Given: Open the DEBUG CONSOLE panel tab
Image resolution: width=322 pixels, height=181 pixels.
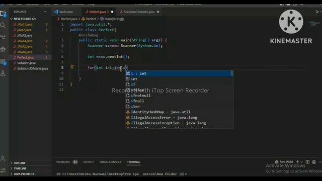Looking at the screenshot, I should click(x=110, y=162).
